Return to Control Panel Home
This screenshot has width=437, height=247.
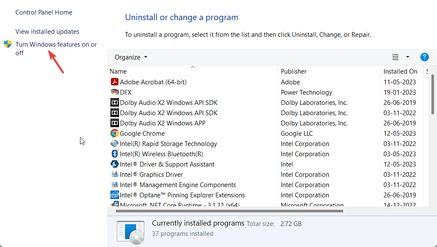tap(44, 12)
